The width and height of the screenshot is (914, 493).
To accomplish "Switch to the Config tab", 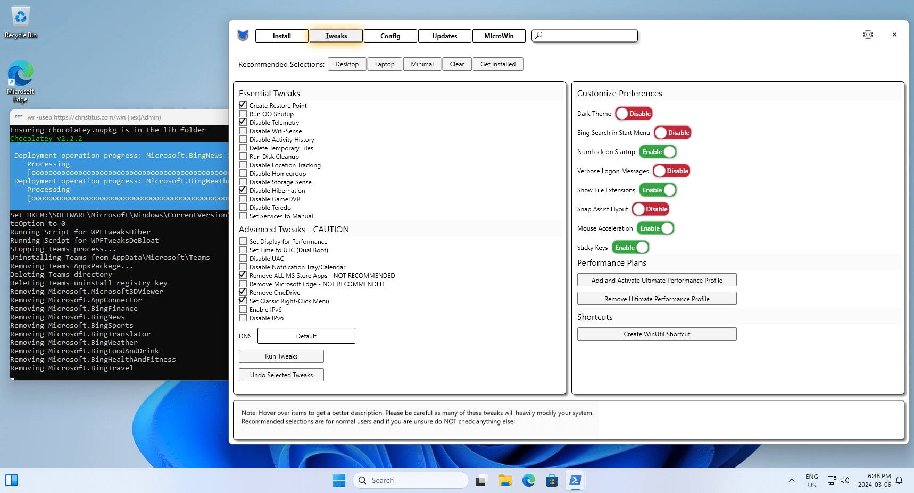I will tap(390, 36).
